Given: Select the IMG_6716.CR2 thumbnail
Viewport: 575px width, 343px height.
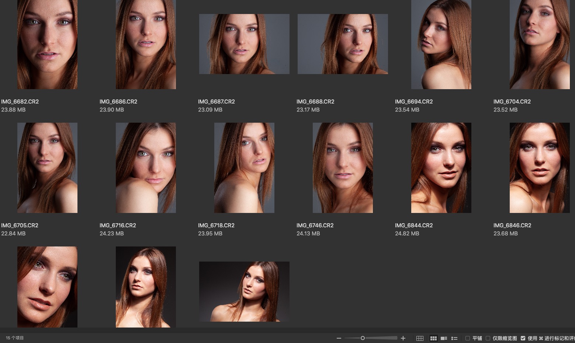Looking at the screenshot, I should [146, 168].
